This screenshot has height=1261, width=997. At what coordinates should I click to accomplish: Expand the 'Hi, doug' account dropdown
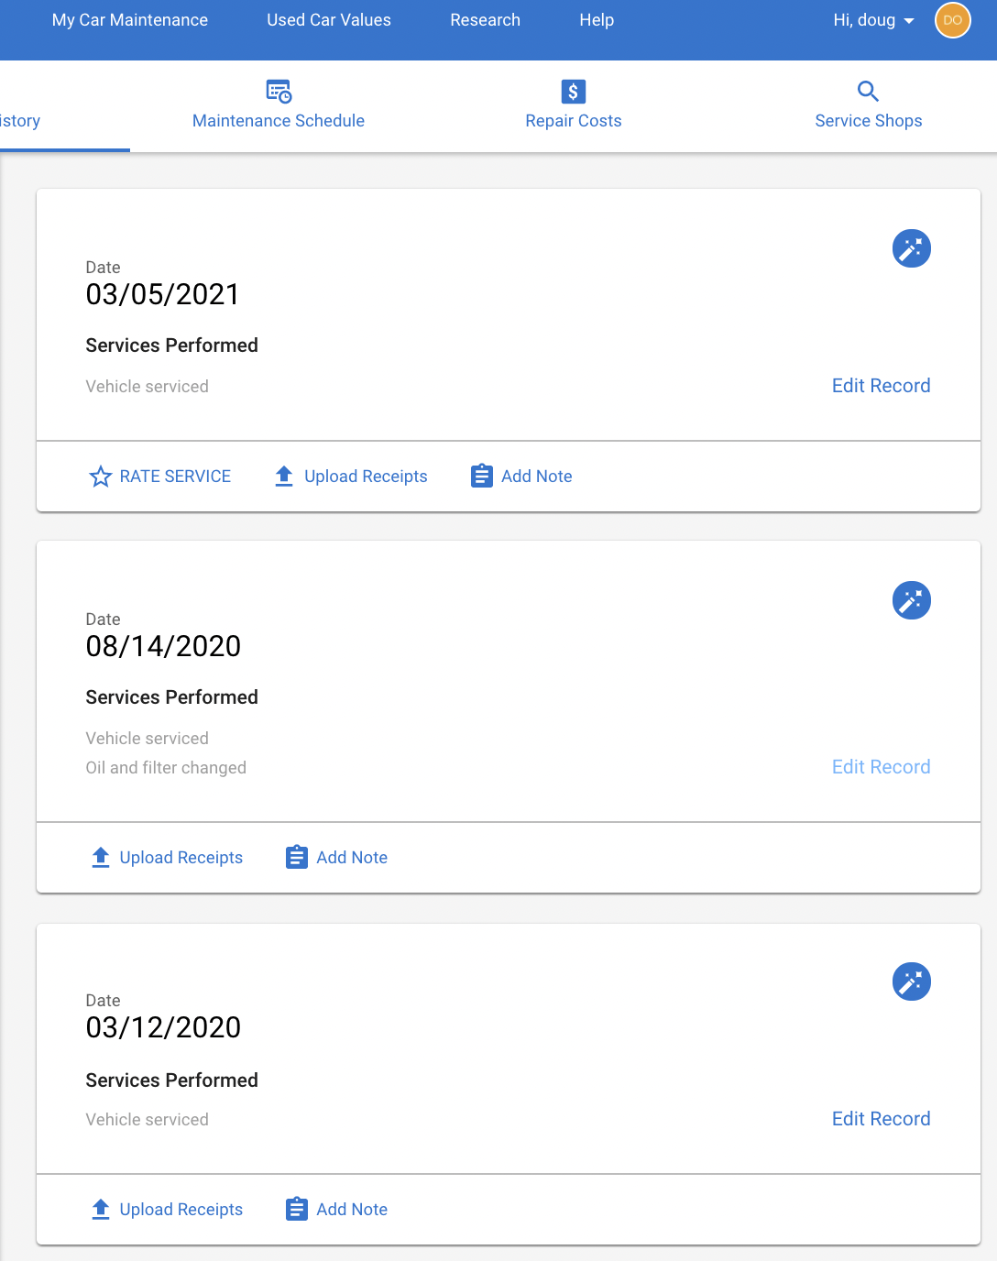click(873, 20)
